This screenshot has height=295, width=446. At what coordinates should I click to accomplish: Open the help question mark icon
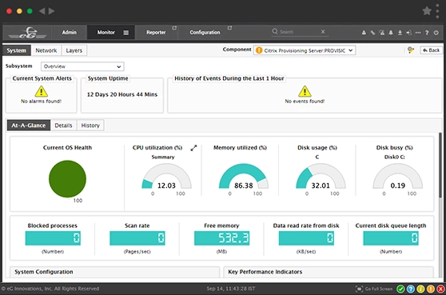click(427, 33)
